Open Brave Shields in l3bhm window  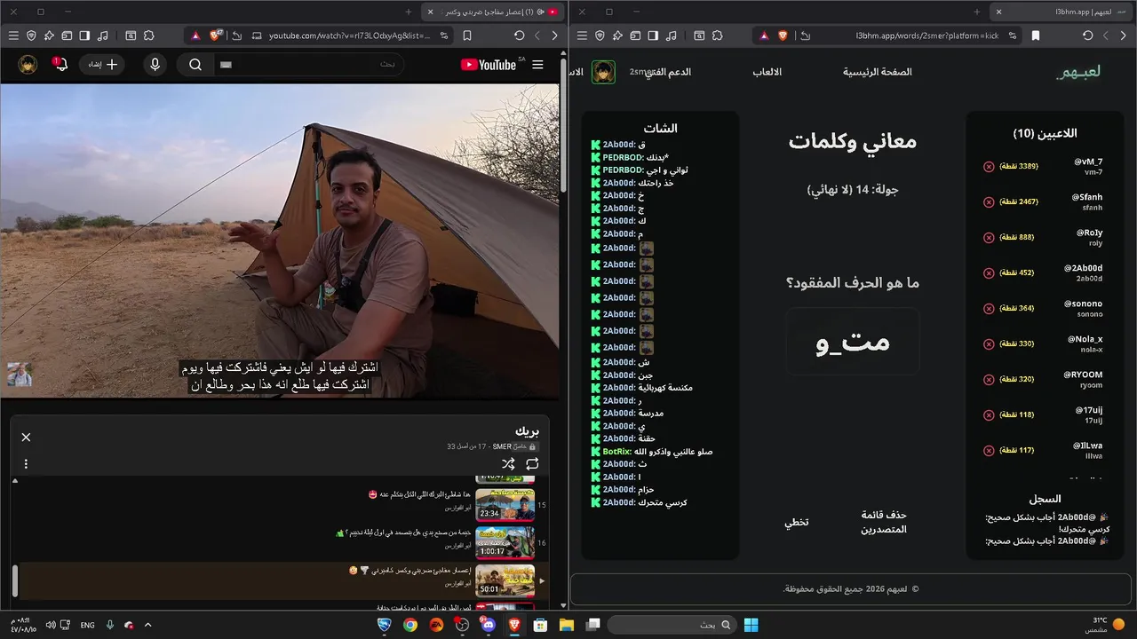coord(784,35)
